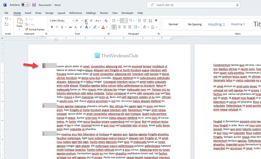Click the microphone icon in search box
Viewport: 261px width, 159px height.
(237, 5)
